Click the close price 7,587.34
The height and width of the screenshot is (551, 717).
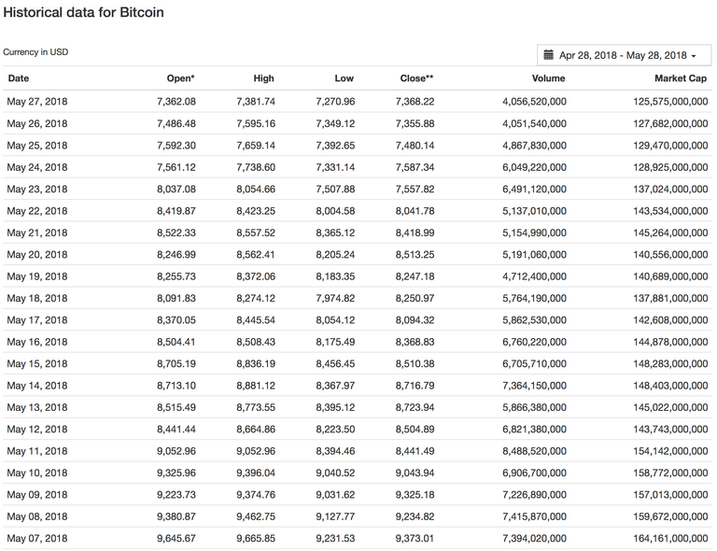point(415,167)
